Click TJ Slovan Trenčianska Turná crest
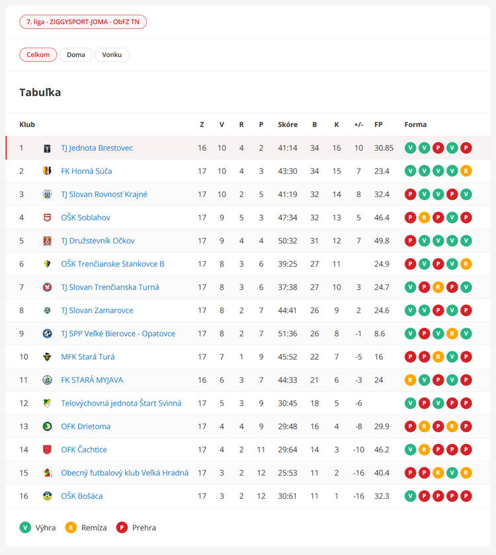496x555 pixels. pyautogui.click(x=47, y=287)
